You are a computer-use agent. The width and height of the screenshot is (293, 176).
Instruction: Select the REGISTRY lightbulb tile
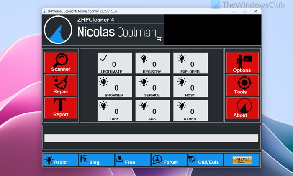click(152, 63)
